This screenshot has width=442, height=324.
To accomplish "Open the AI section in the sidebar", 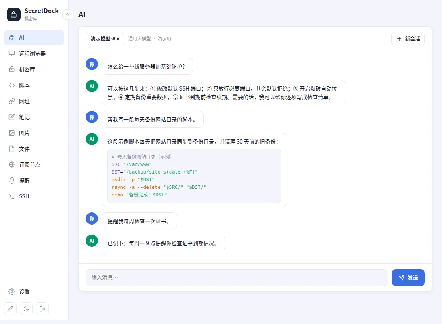I will (x=34, y=38).
